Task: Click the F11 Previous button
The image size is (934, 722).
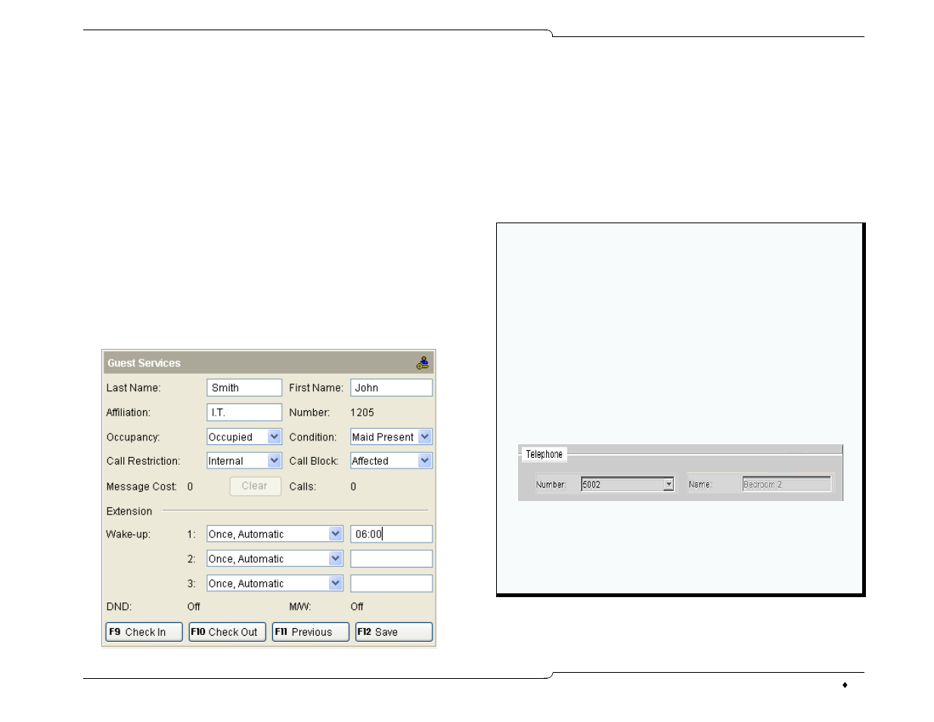Action: 311,632
